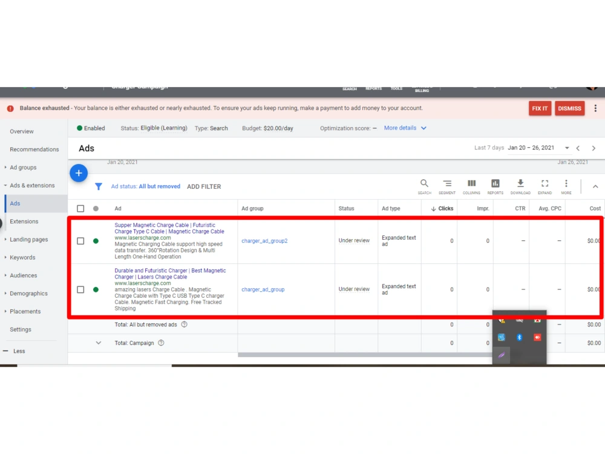Viewport: 605px width, 454px height.
Task: Click the blue filter funnel icon
Action: tap(99, 186)
